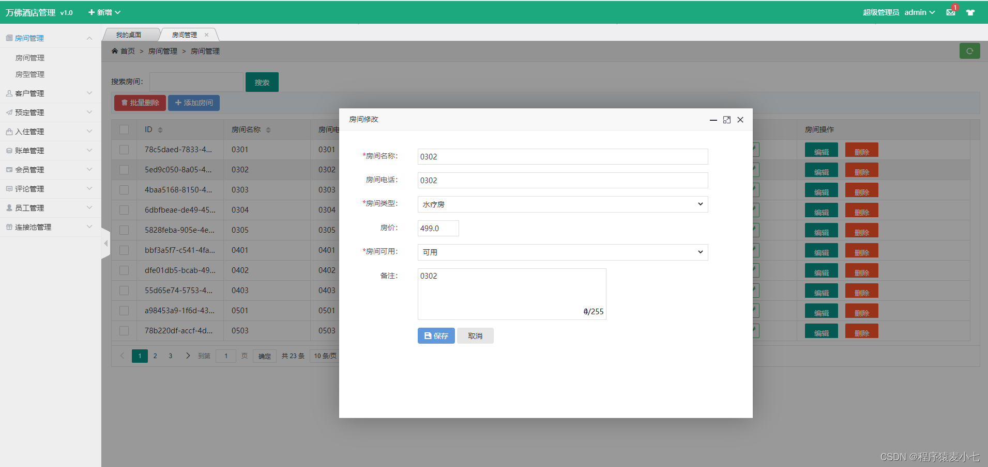Maximize the 房间修改 dialog

coord(727,120)
